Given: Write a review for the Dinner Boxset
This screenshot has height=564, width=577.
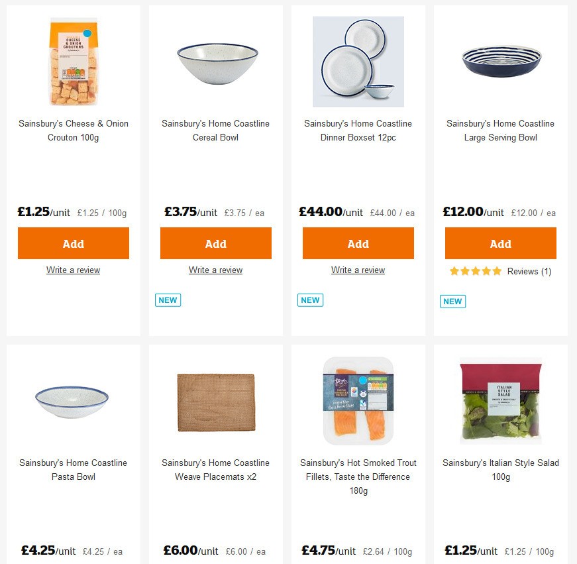Looking at the screenshot, I should [x=358, y=270].
